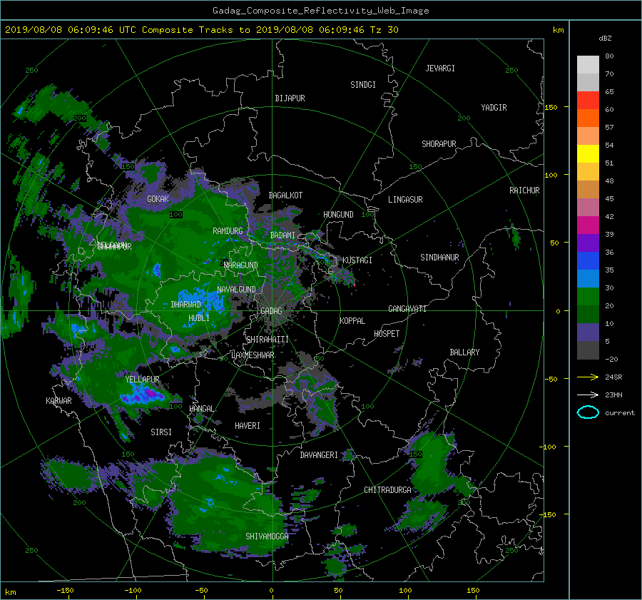Select the dark orange legend band below red
Viewport: 642px width, 600px height.
tap(588, 118)
